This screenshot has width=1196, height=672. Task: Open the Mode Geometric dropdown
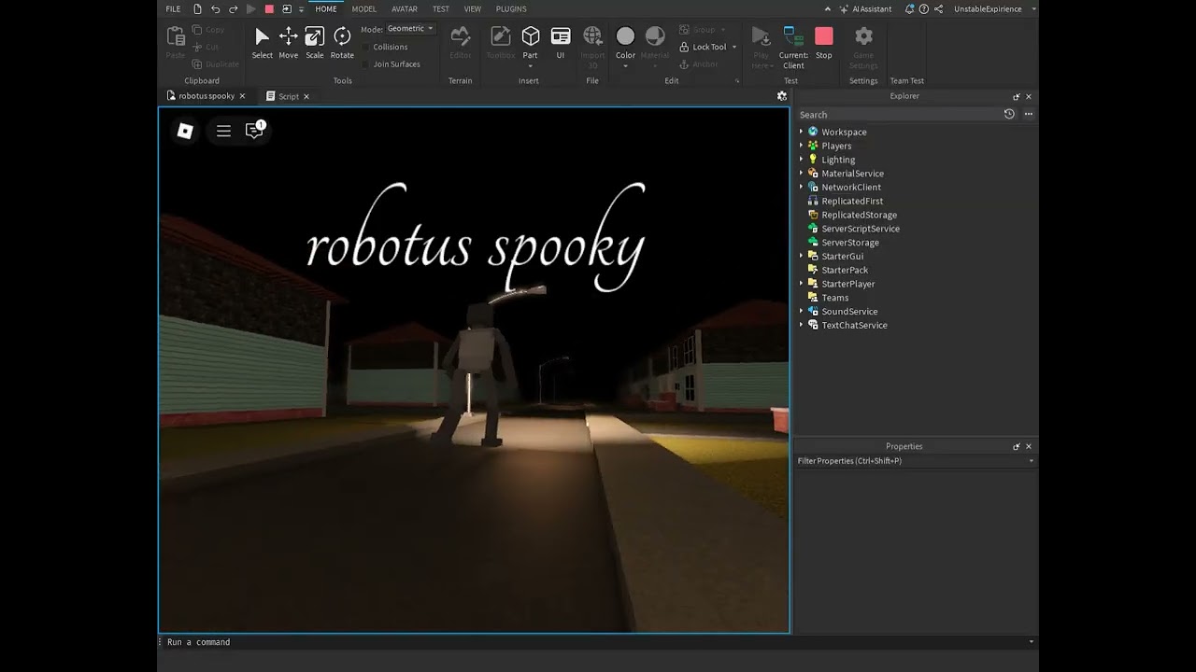[x=410, y=29]
